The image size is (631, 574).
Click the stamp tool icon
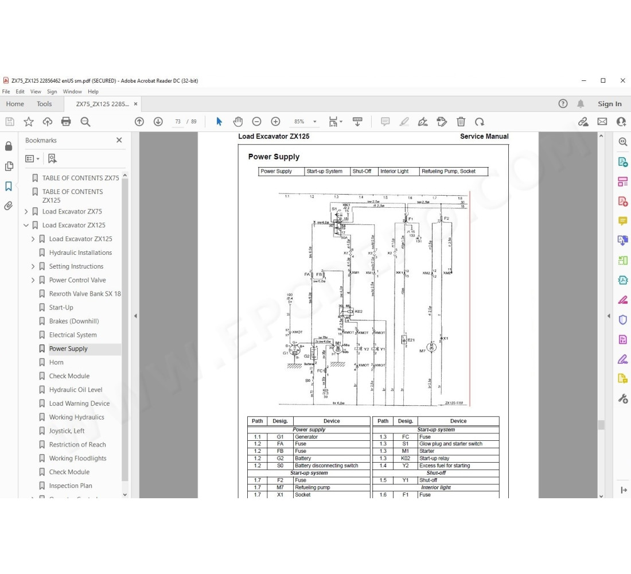(442, 122)
